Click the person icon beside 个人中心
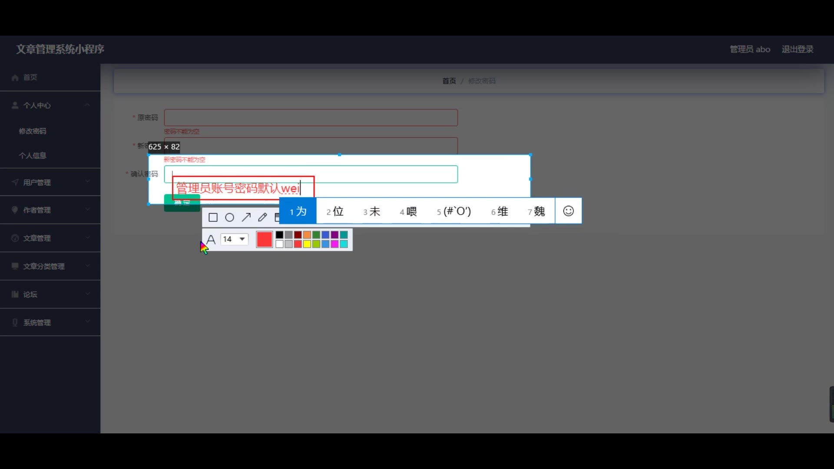This screenshot has height=469, width=834. pyautogui.click(x=15, y=106)
